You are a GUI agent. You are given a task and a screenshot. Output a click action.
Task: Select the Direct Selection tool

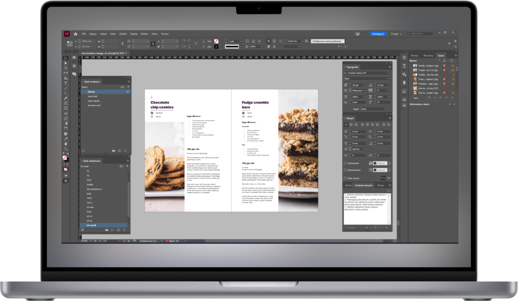pos(65,63)
